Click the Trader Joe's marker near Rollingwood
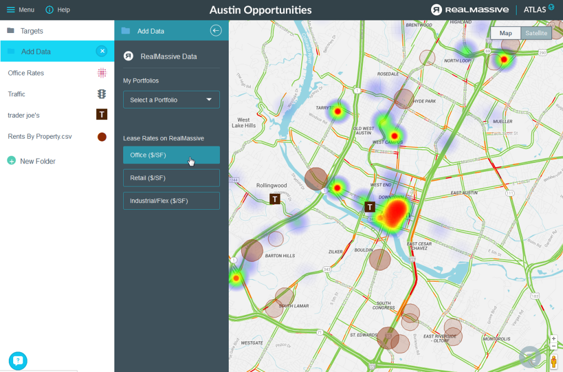 click(275, 199)
